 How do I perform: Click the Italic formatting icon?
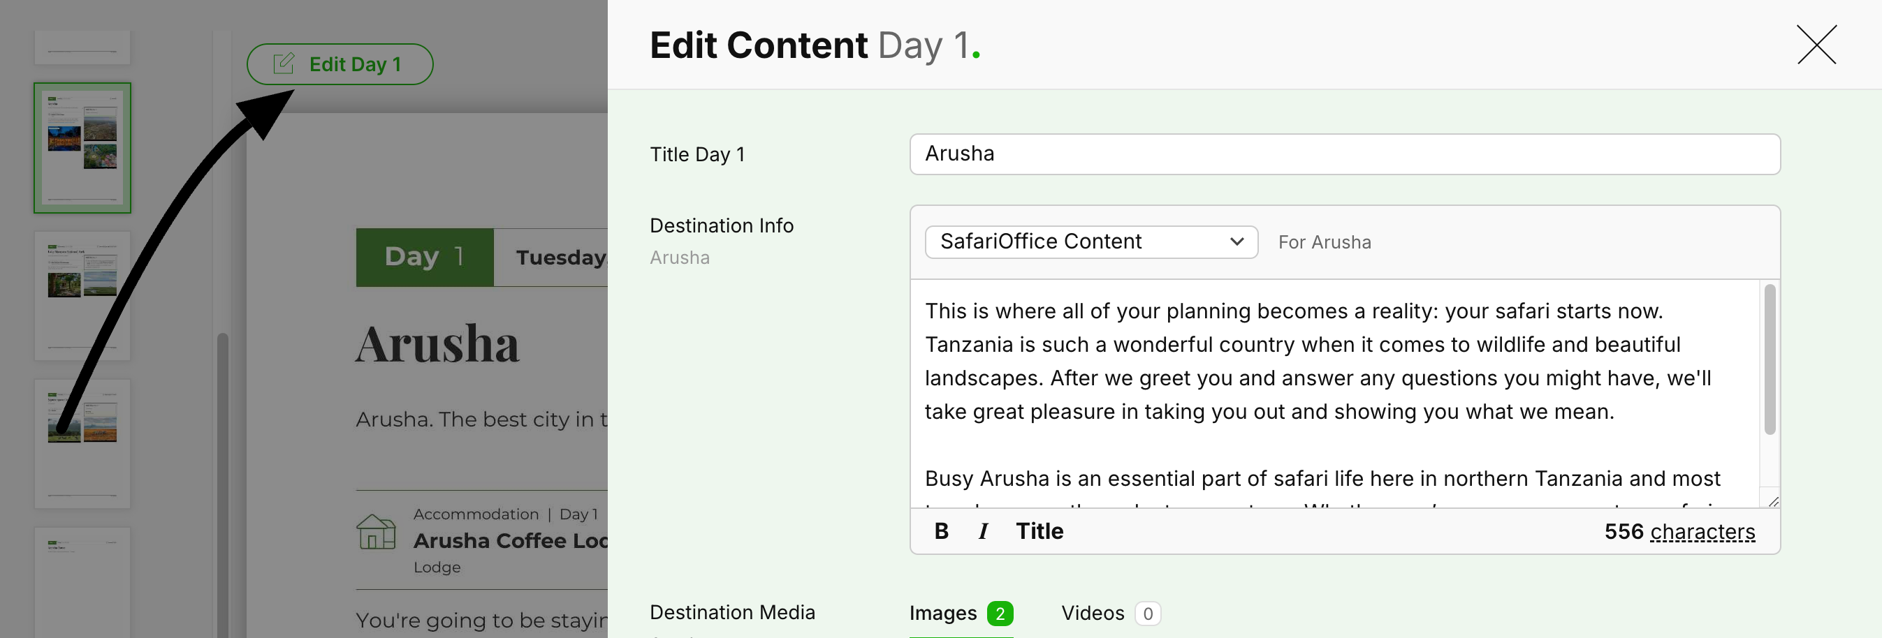coord(984,531)
